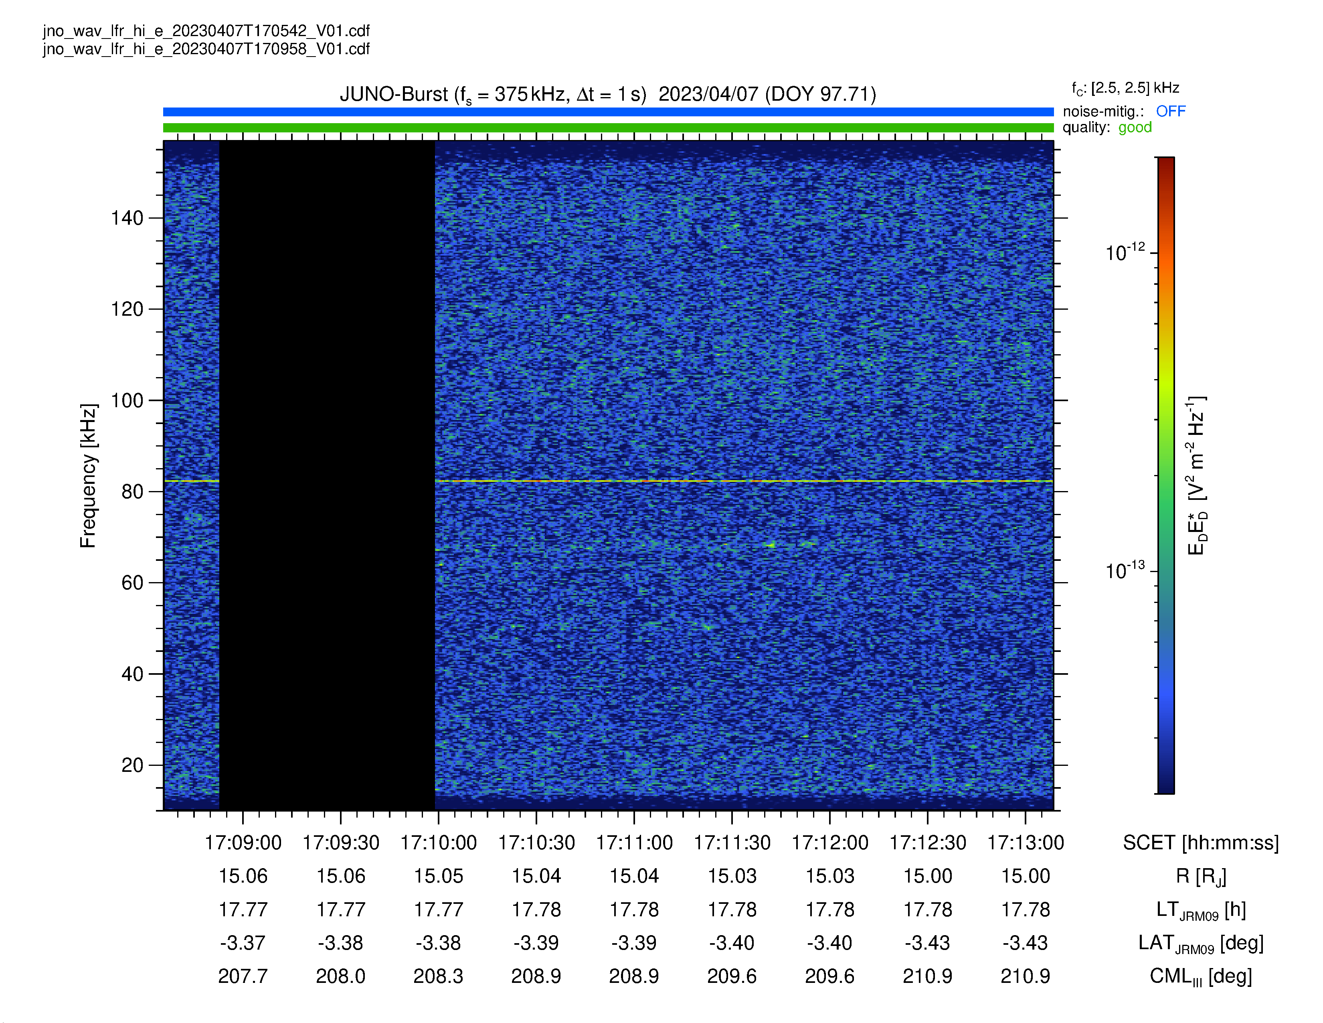
Task: Click the first cdf filename at top
Action: [x=206, y=31]
